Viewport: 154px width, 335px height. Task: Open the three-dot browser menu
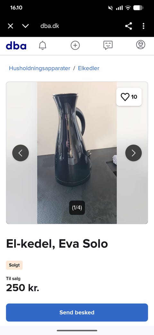point(144,26)
